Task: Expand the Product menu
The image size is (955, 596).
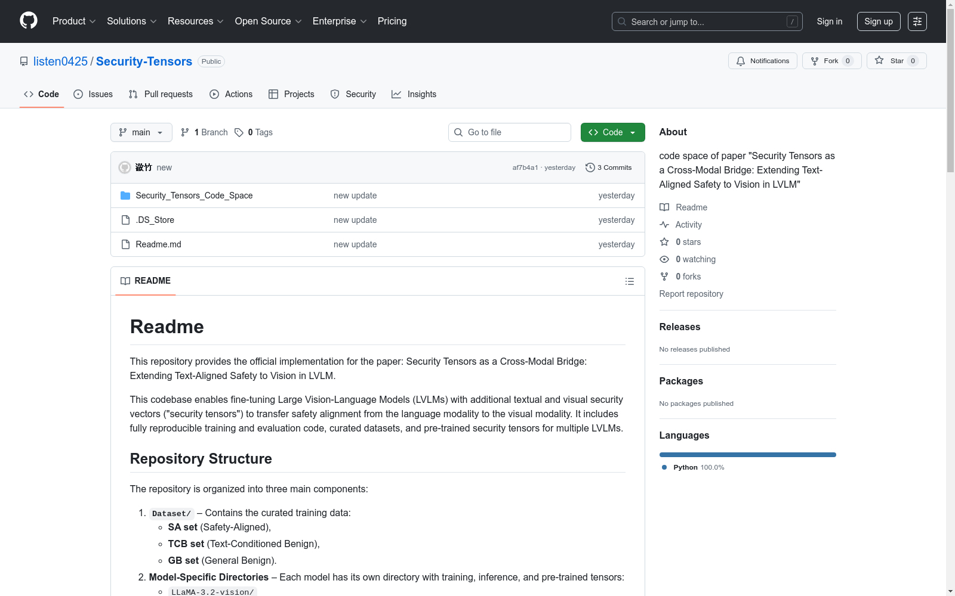Action: [74, 21]
